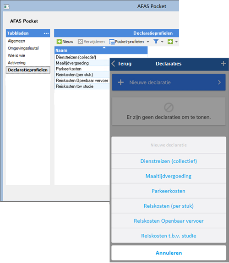Click the green Nieuw plus icon
229x263 pixels.
click(59, 42)
